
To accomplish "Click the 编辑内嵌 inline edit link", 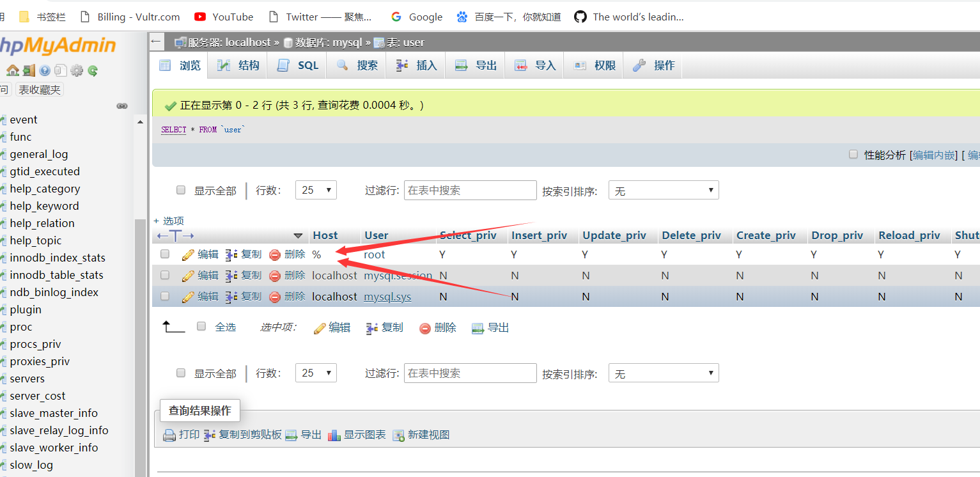I will click(933, 155).
